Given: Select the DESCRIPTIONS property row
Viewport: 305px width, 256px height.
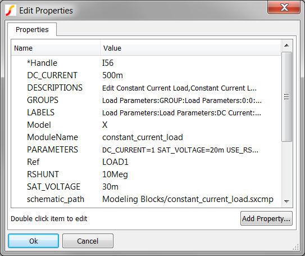Looking at the screenshot, I should click(146, 88).
